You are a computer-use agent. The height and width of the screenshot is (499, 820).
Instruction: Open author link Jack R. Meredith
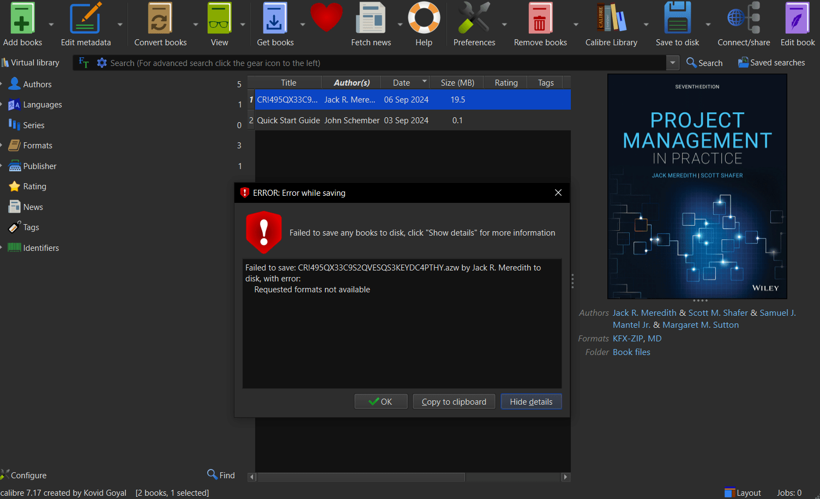tap(644, 312)
